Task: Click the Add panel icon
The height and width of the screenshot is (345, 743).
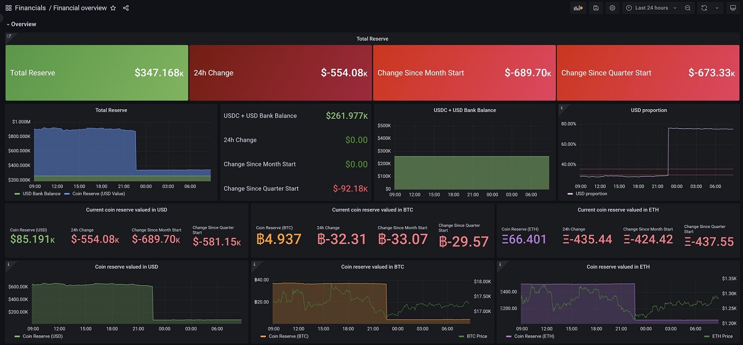Action: point(578,8)
